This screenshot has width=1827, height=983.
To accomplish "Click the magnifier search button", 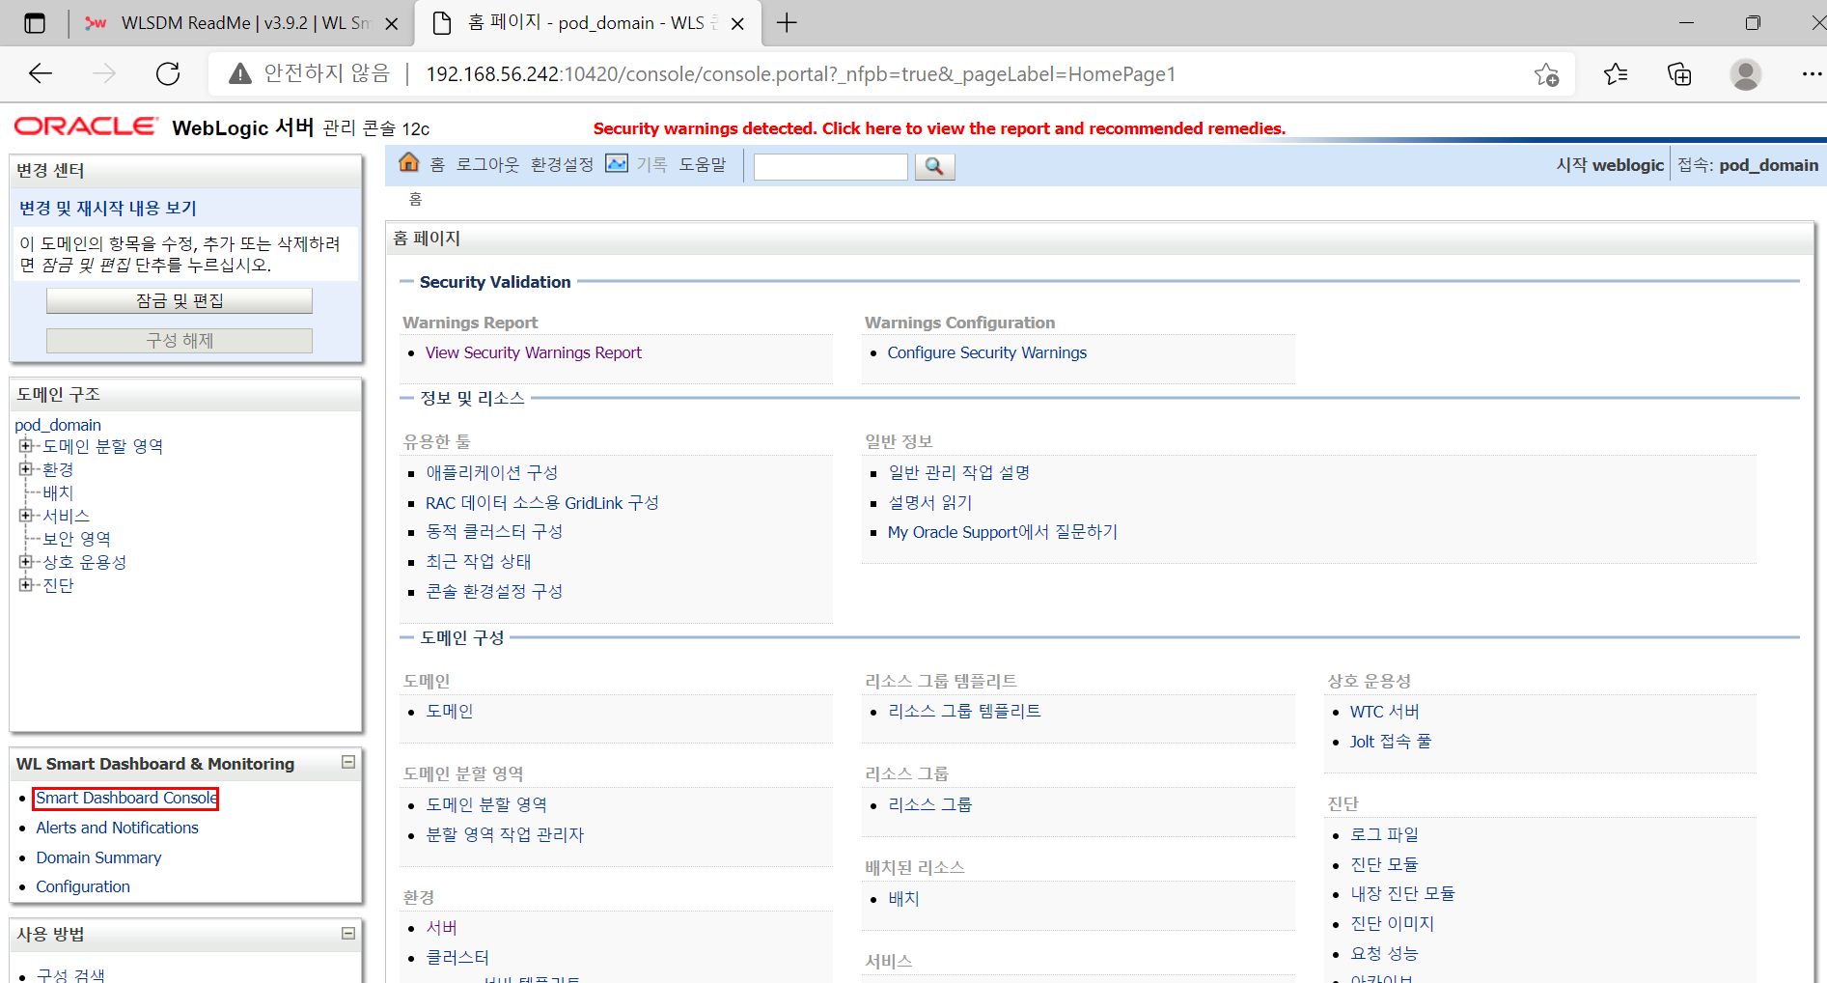I will point(933,166).
